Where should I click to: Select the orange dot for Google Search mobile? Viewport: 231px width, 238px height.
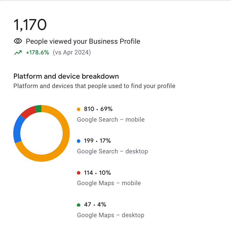click(x=78, y=109)
